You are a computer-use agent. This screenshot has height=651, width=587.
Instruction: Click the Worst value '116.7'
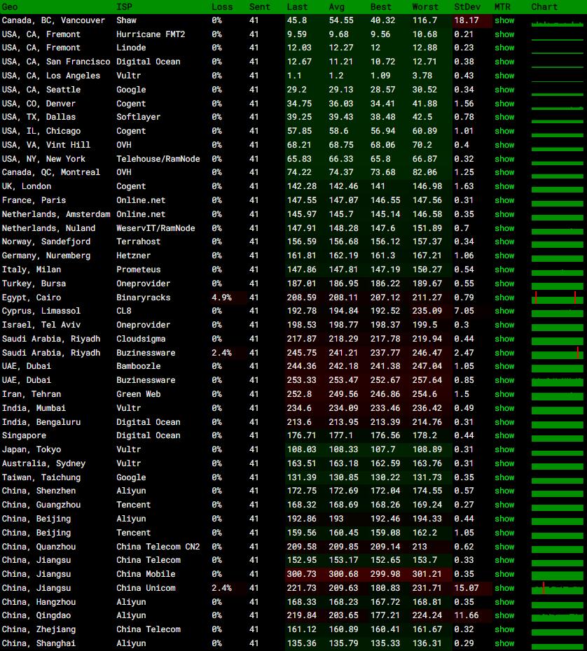[424, 20]
